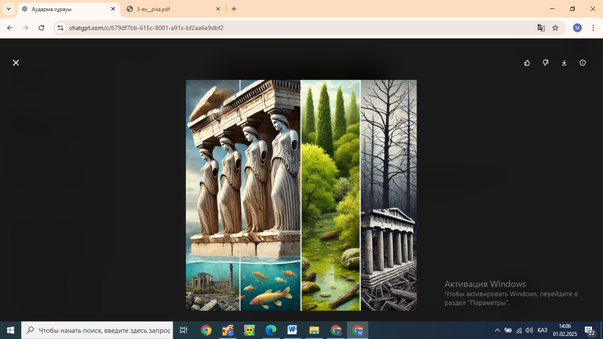The image size is (603, 339).
Task: Open Task View on the taskbar
Action: tap(183, 330)
